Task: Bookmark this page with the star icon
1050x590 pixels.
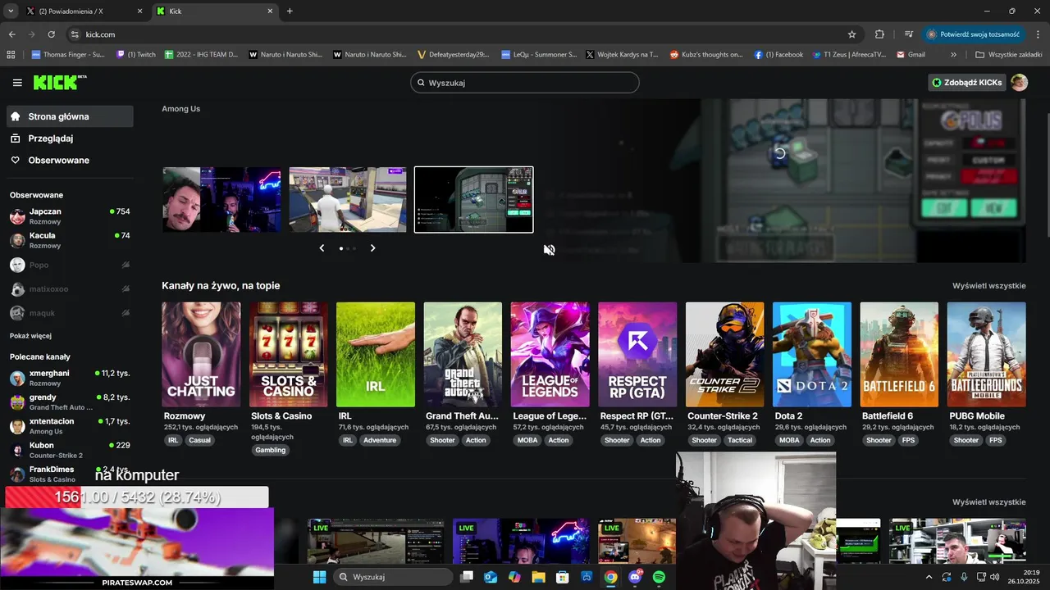Action: 851,34
